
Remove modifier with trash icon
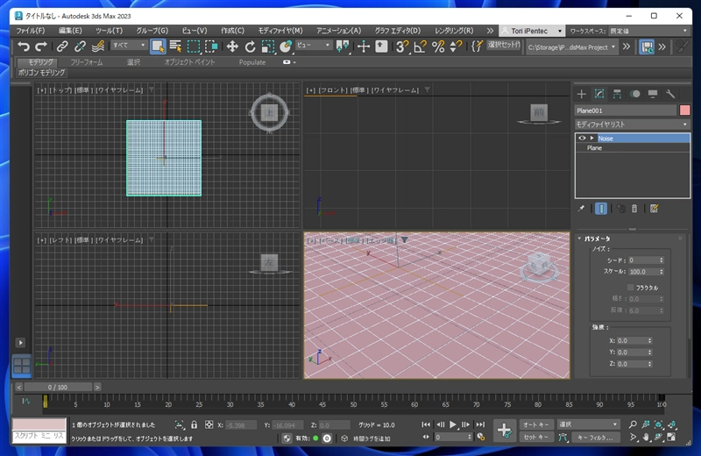coord(634,209)
